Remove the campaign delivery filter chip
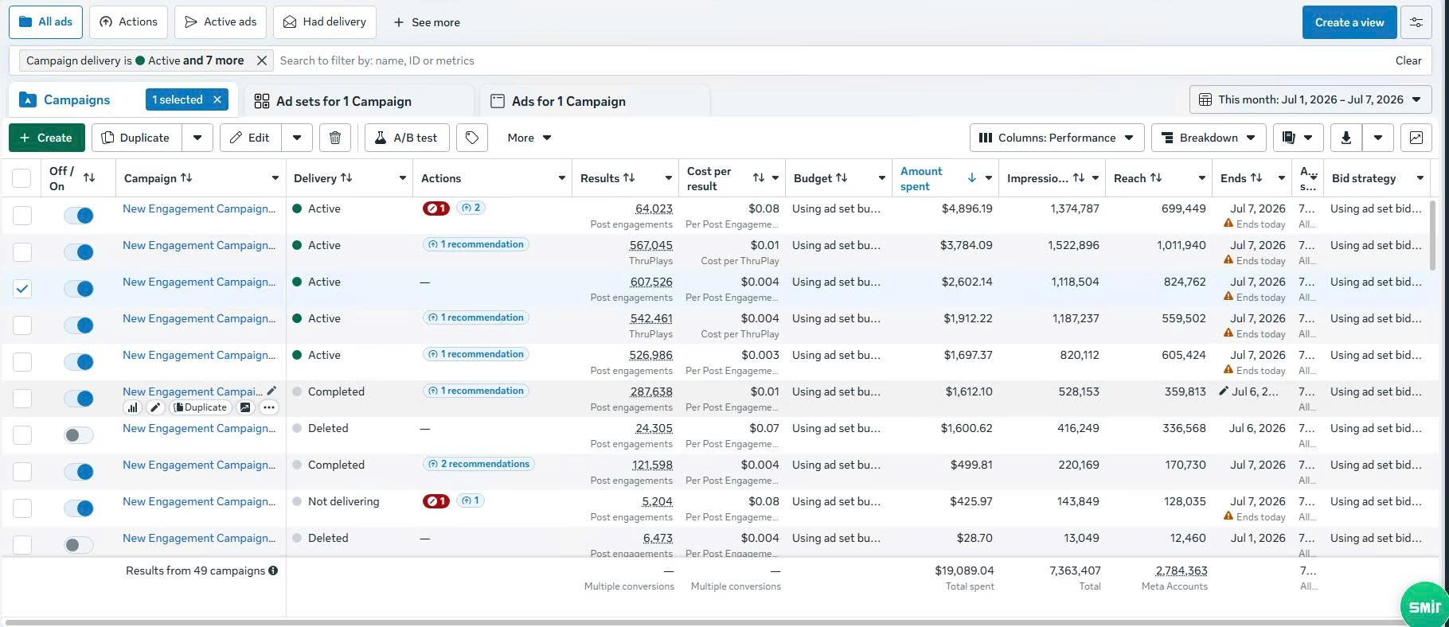 [261, 60]
